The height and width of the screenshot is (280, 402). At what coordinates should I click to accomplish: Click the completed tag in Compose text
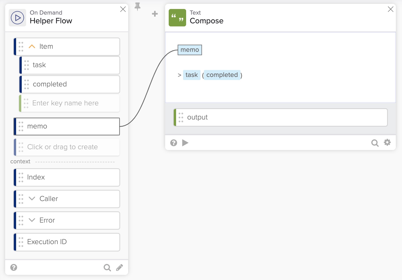(x=222, y=75)
